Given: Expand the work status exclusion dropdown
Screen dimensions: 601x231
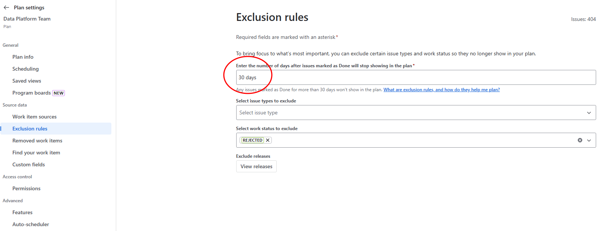Looking at the screenshot, I should (x=589, y=140).
